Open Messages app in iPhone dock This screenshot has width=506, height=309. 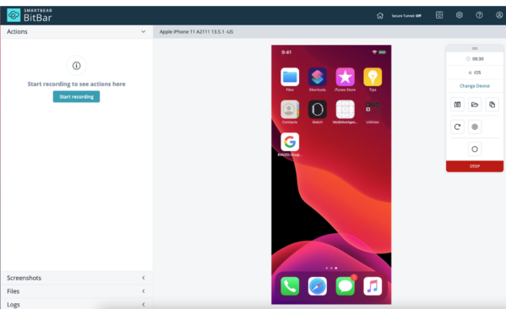[345, 286]
